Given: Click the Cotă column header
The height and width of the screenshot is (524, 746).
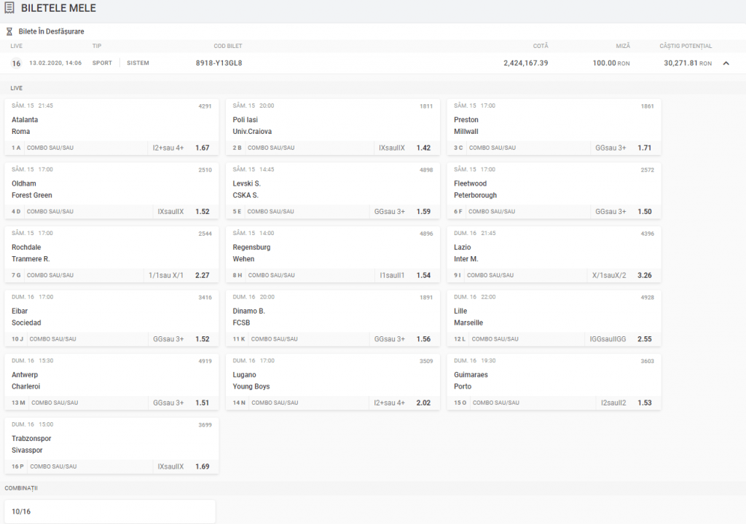Looking at the screenshot, I should pyautogui.click(x=540, y=46).
